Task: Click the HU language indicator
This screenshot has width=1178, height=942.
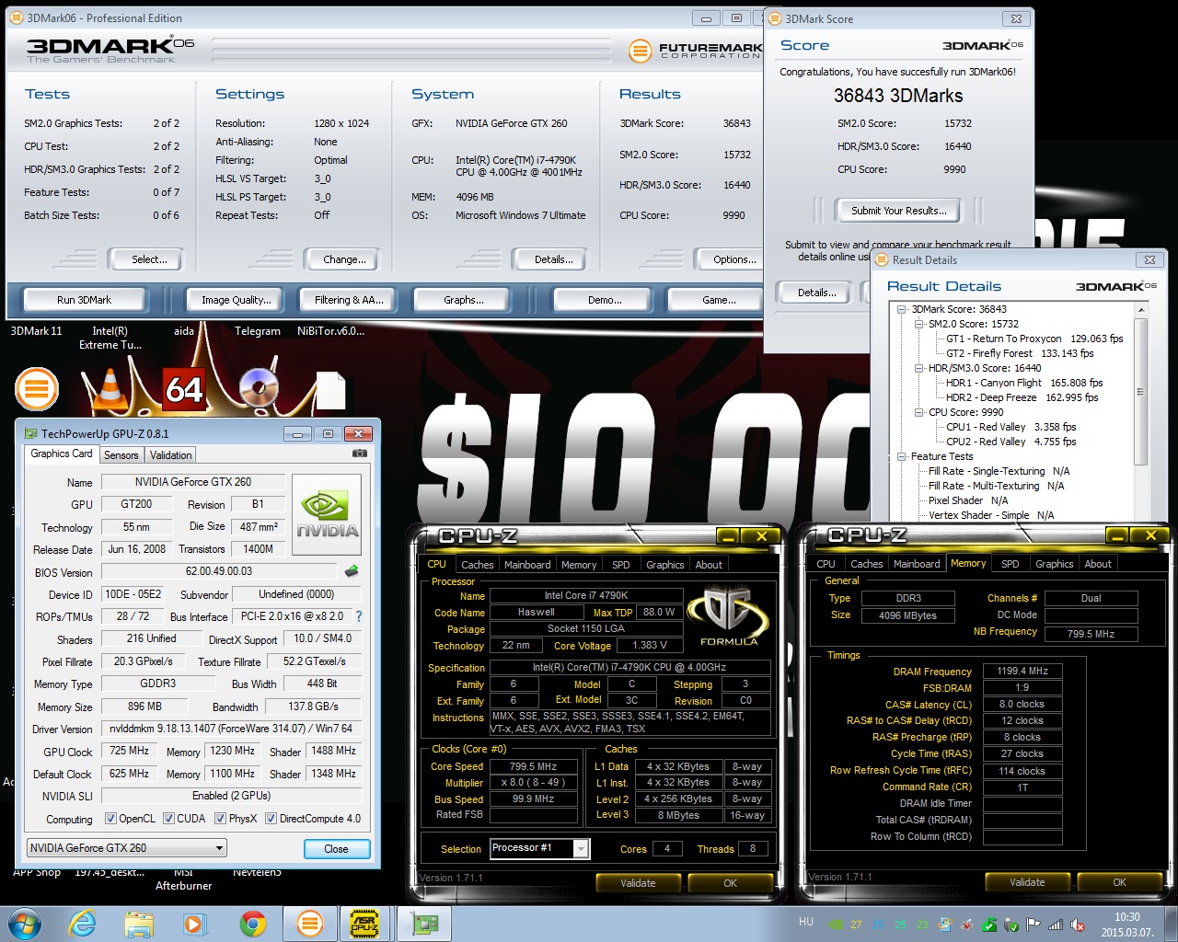Action: tap(806, 922)
